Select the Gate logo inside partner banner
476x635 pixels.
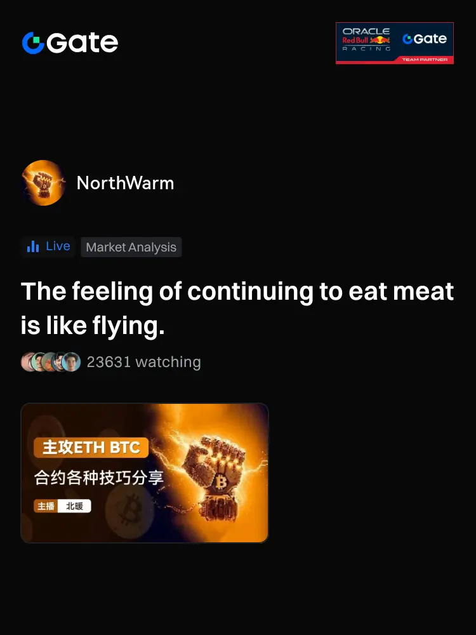pos(424,39)
